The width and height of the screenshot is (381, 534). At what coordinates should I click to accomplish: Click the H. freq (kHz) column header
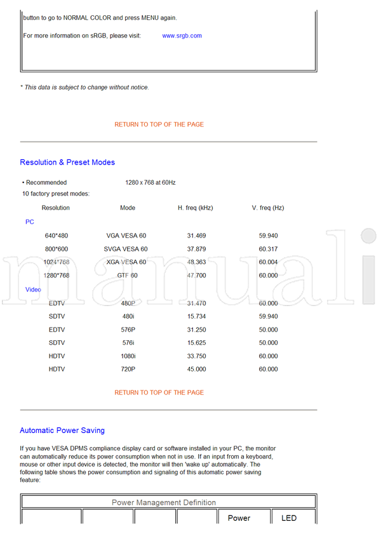[195, 208]
